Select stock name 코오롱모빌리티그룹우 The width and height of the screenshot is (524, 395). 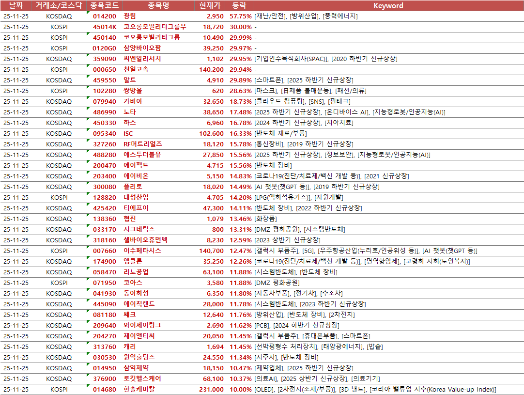pyautogui.click(x=154, y=27)
